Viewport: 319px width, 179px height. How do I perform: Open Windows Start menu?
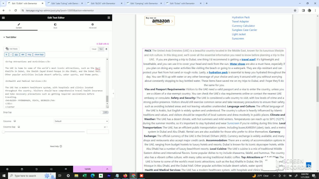pyautogui.click(x=4, y=176)
